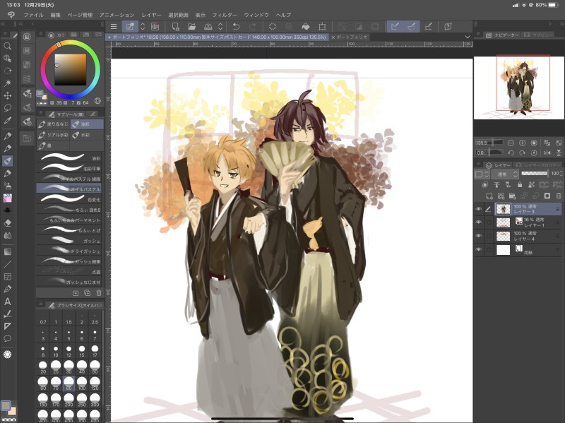This screenshot has width=565, height=423.
Task: Select the Object operation tool
Action: [x=7, y=59]
